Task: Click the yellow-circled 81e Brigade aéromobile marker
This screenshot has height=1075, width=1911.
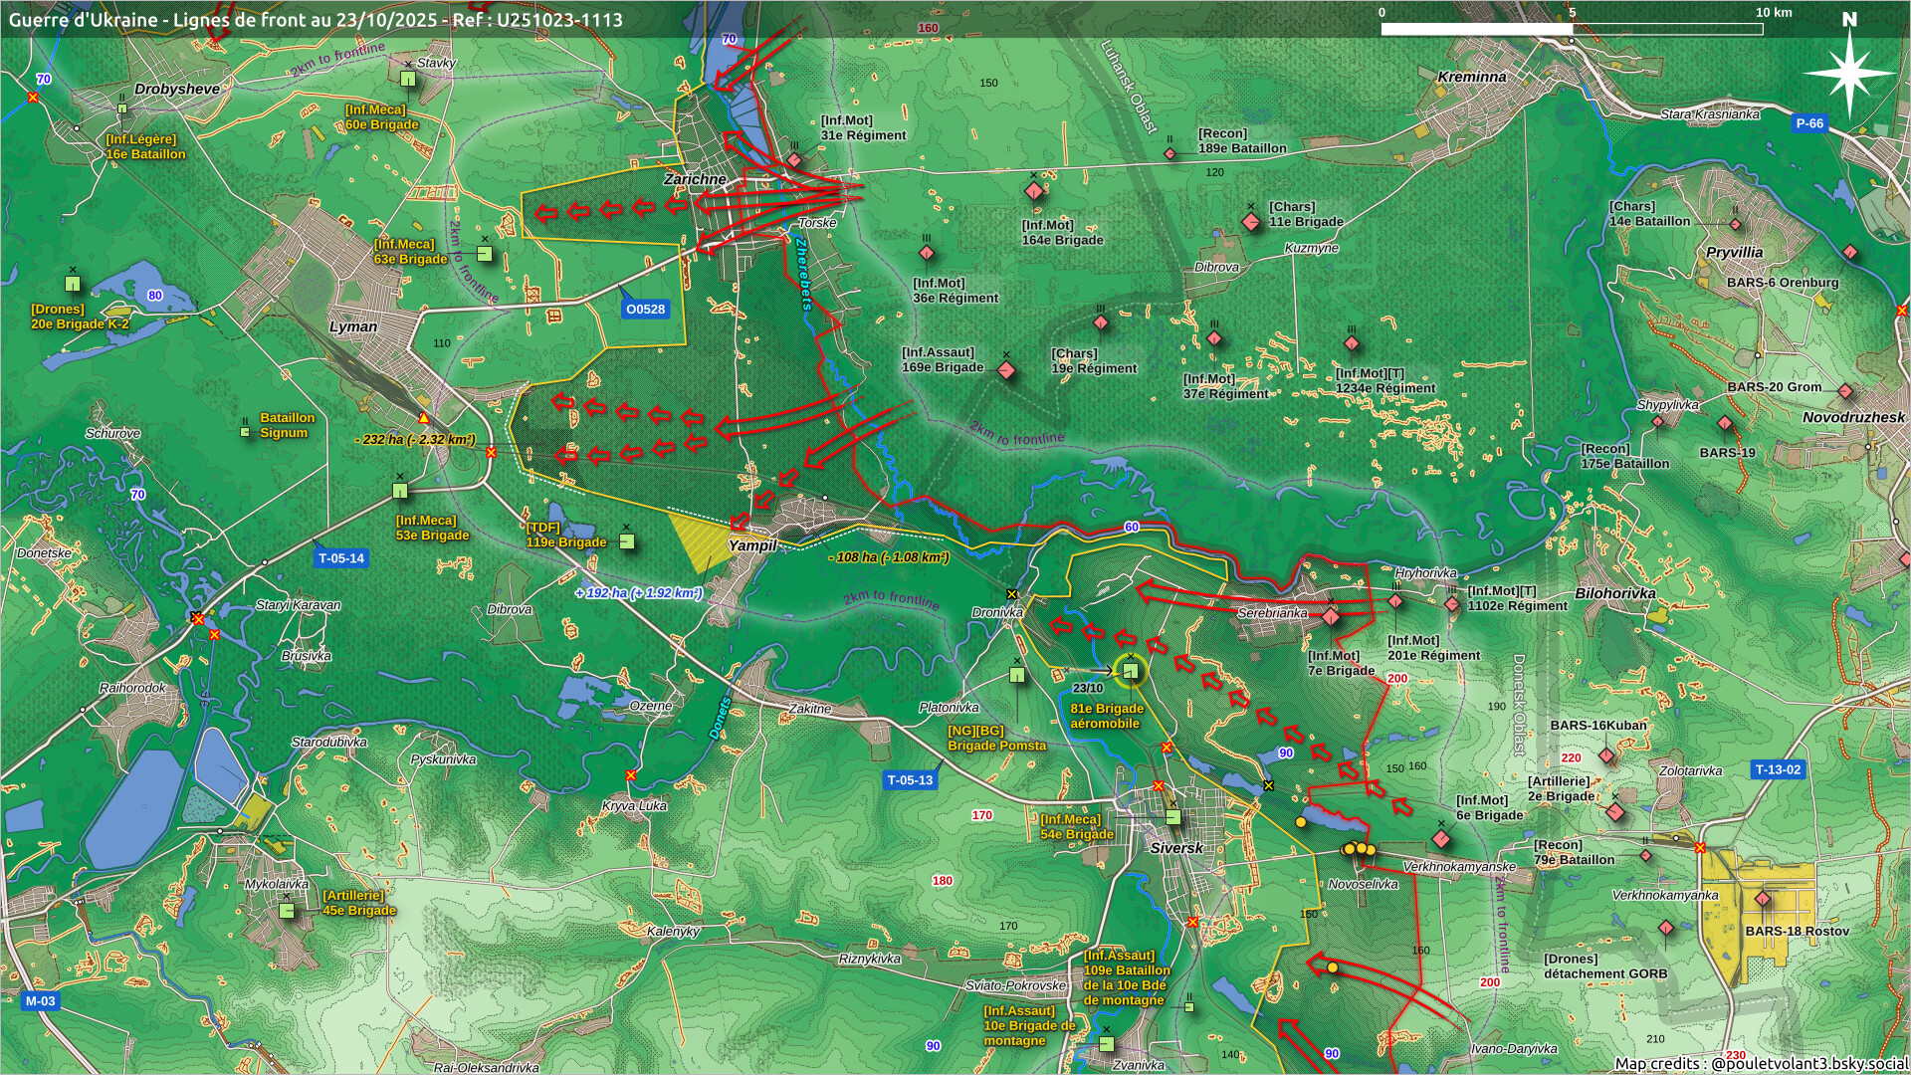Action: [1130, 672]
